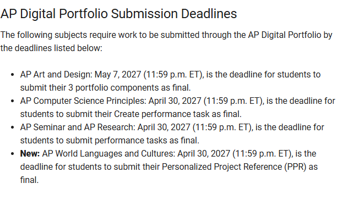Click the third bullet point marker

[13, 127]
